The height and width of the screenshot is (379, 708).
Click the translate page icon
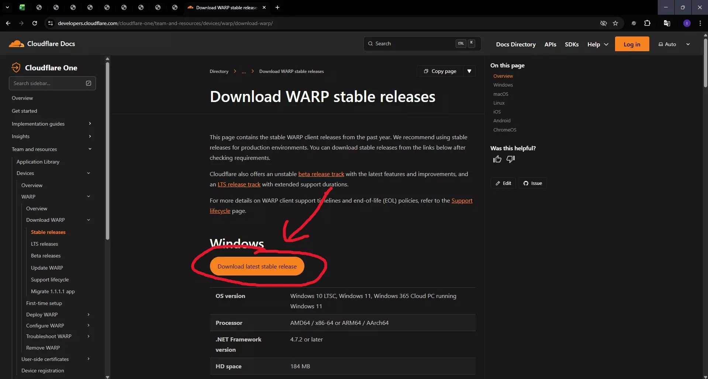point(667,23)
